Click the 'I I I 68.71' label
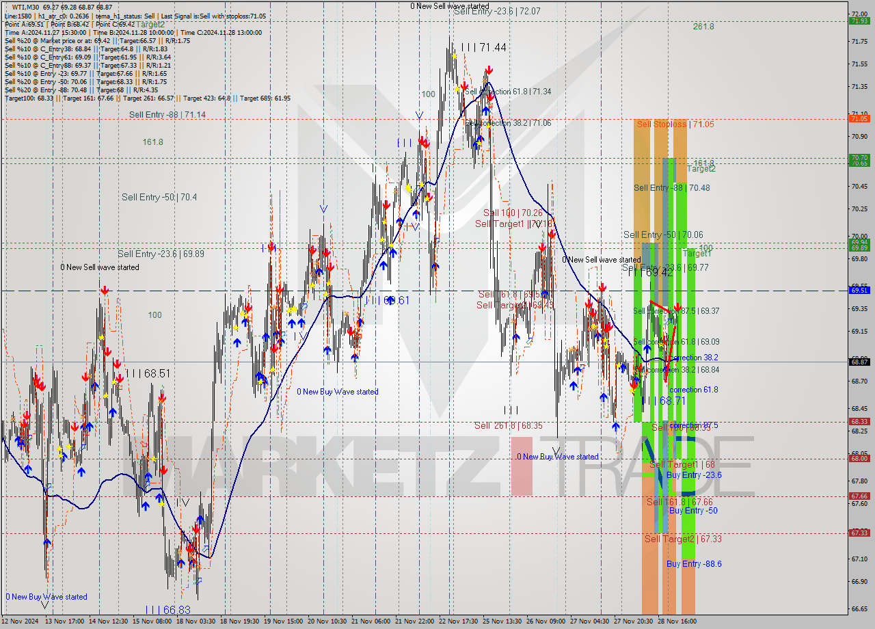This screenshot has width=875, height=629. [x=663, y=401]
